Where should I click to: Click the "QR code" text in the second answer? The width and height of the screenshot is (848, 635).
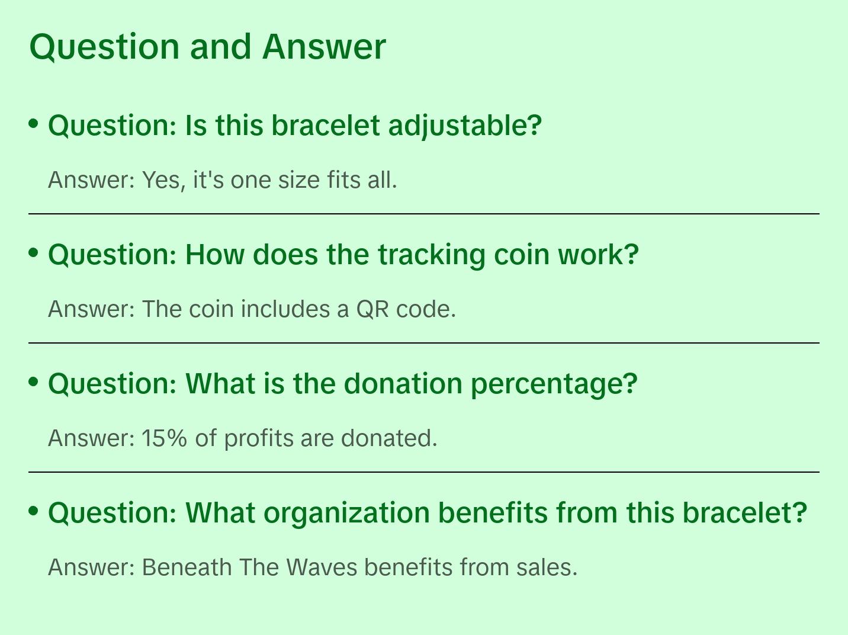[406, 309]
